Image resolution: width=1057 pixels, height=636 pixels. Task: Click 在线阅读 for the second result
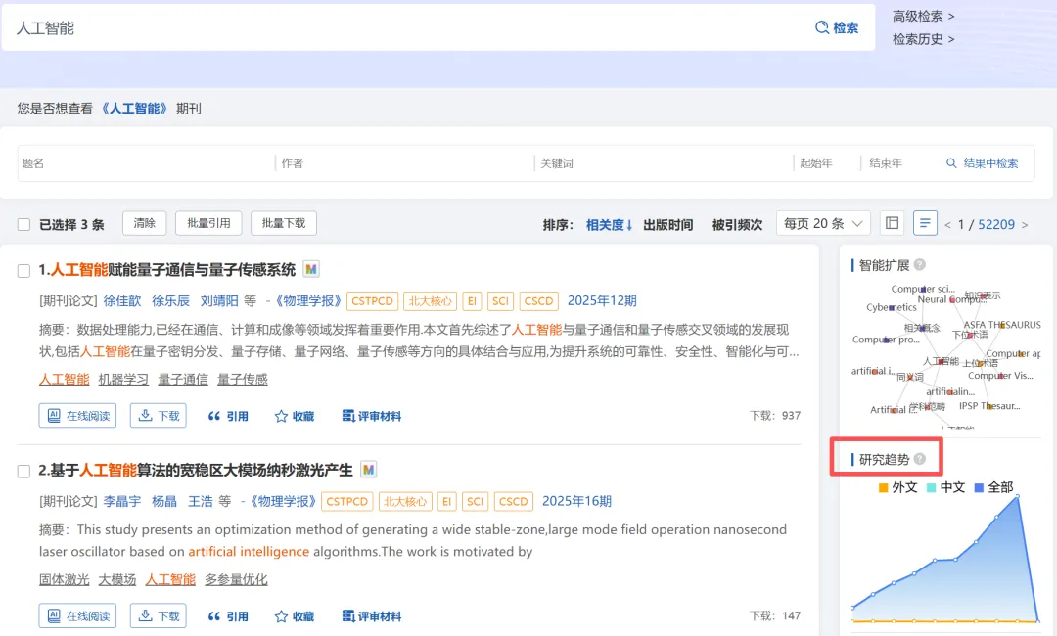pos(77,615)
